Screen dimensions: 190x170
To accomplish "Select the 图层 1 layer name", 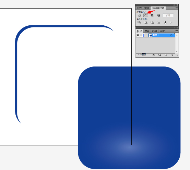I will point(156,35).
